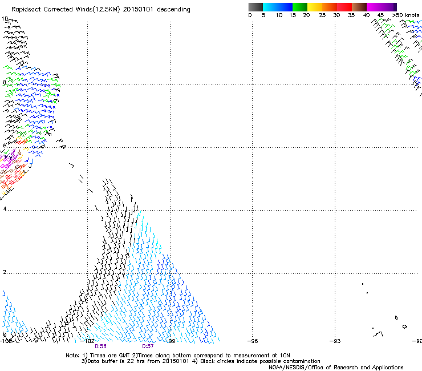This screenshot has width=422, height=371.
Task: Click the '4' latitude axis label
Action: point(5,209)
